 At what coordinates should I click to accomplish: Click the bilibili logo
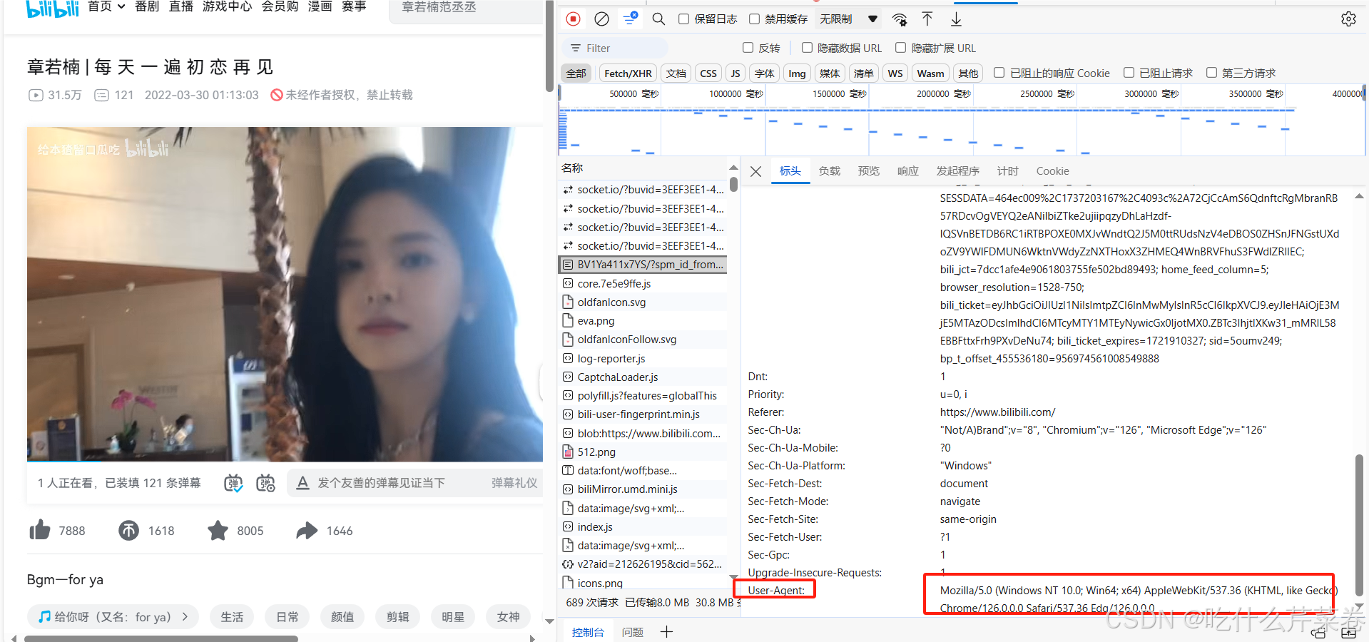click(52, 7)
